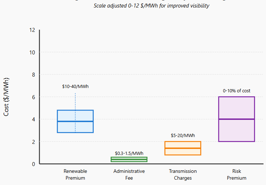Click the "Transmission Charges" x-axis label
Image resolution: width=266 pixels, height=185 pixels.
point(183,175)
